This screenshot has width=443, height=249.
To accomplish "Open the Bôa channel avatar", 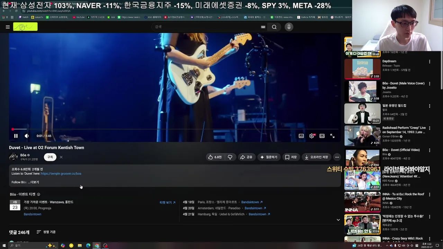I will [x=13, y=157].
